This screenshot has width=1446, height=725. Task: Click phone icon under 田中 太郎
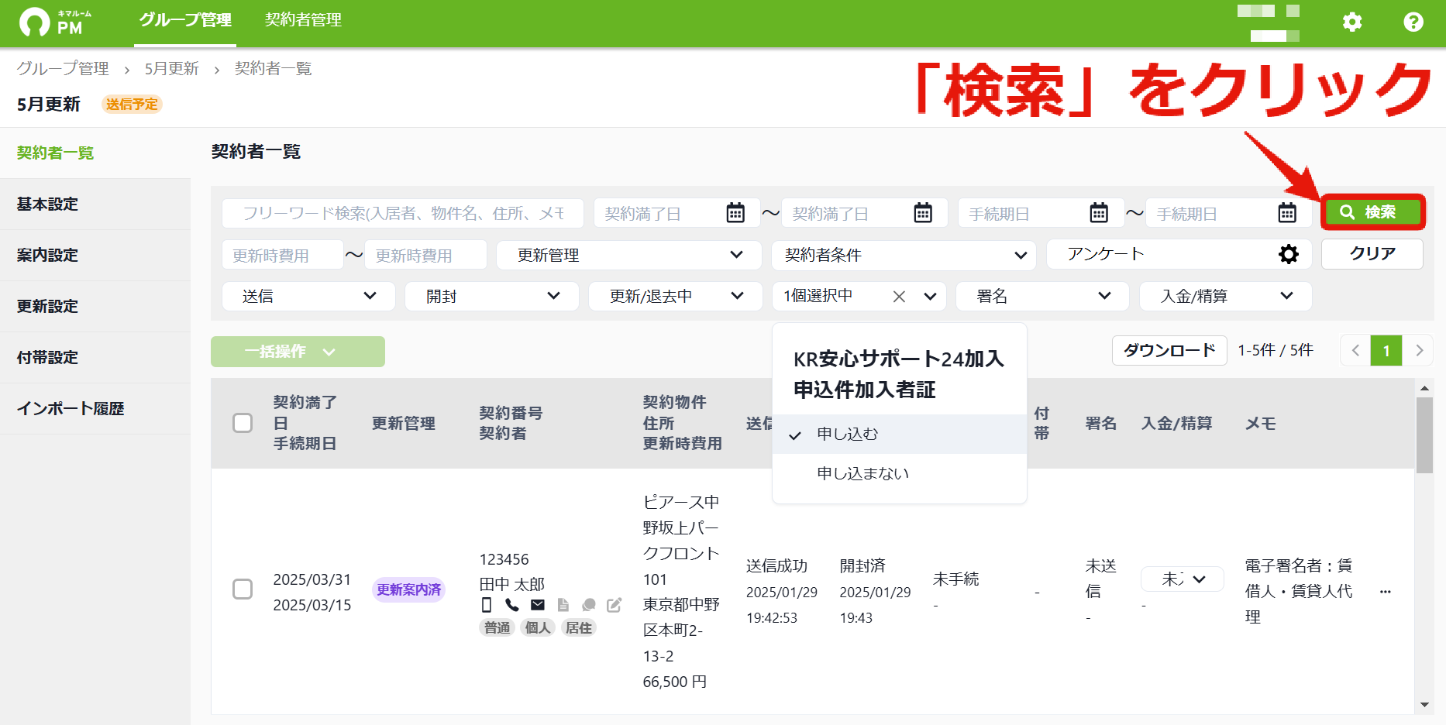[511, 605]
